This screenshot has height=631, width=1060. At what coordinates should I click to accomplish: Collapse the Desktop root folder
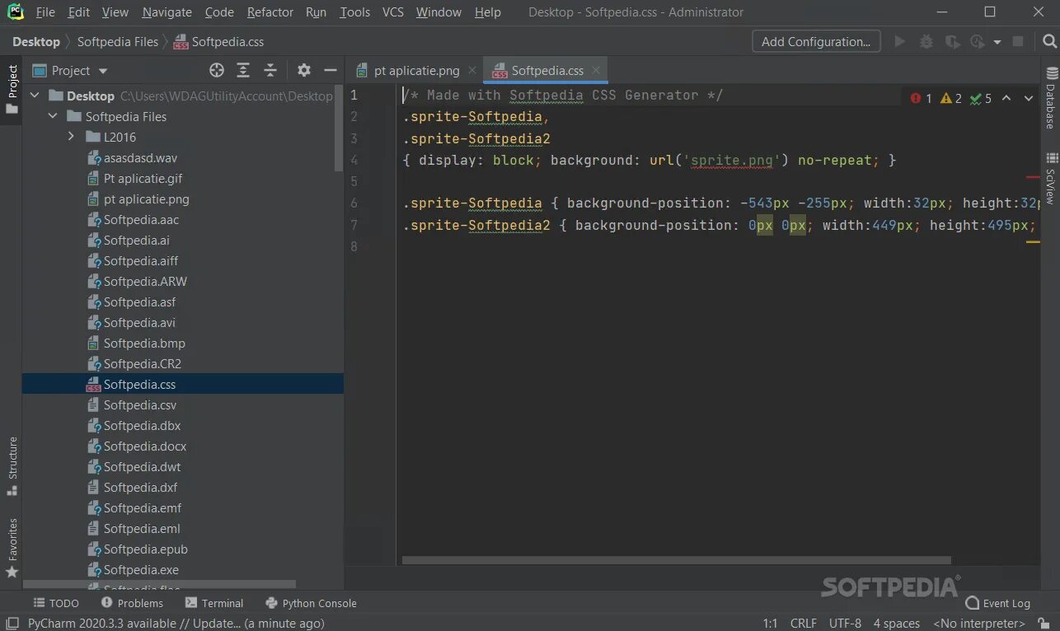point(35,96)
